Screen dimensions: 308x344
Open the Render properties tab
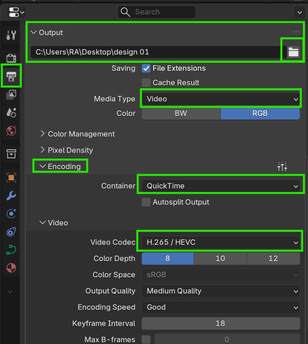click(x=11, y=58)
